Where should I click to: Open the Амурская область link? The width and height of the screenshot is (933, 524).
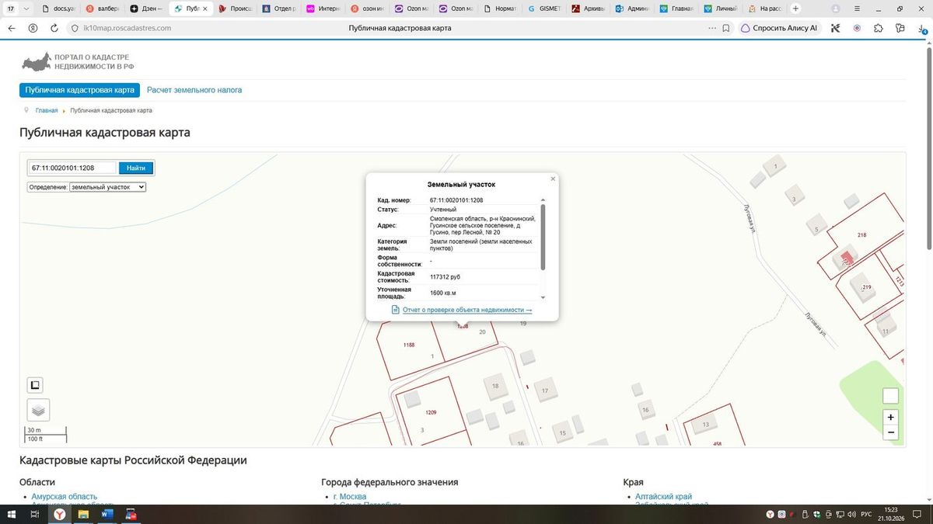coord(65,497)
